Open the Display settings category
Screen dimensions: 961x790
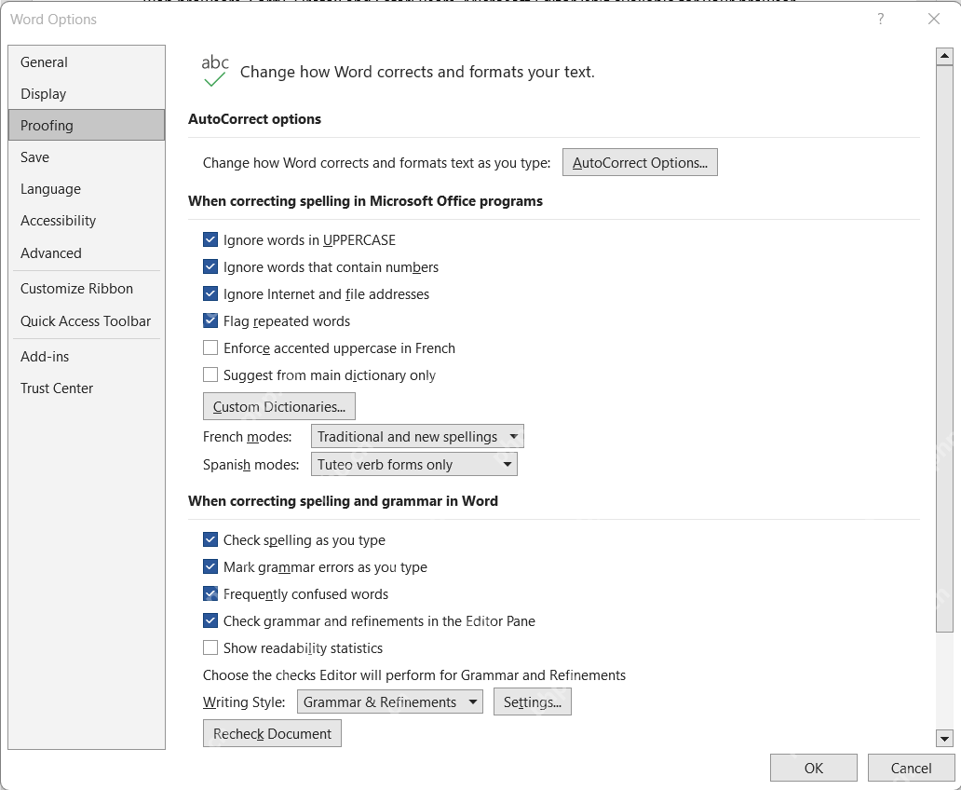[87, 94]
